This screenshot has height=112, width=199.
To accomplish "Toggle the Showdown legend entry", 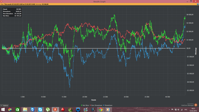I will coord(108,105).
